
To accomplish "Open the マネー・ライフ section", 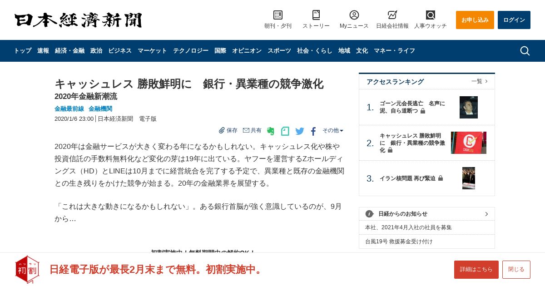I will [394, 51].
